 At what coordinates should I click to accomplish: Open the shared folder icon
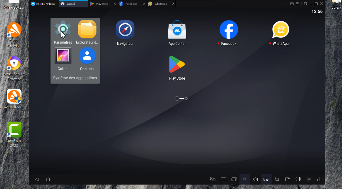coord(288,179)
